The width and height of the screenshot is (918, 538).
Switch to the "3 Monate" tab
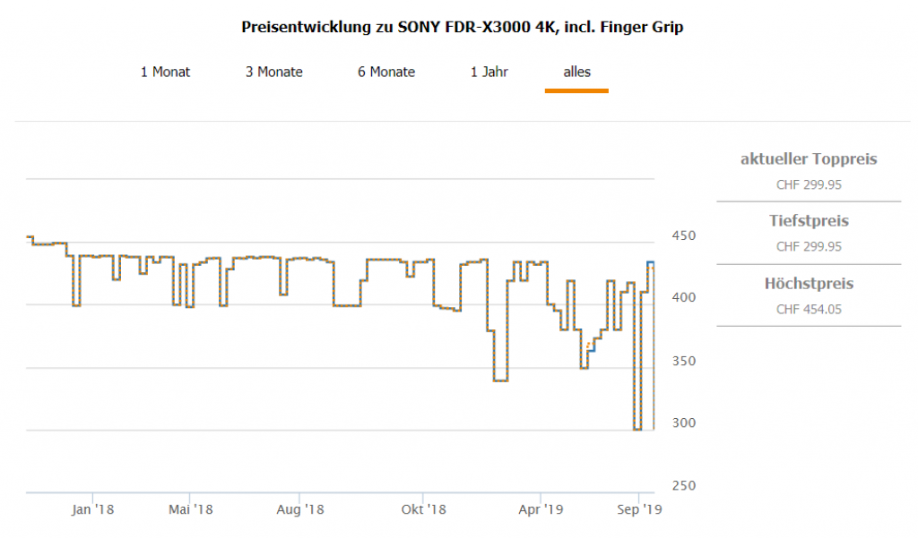click(274, 72)
